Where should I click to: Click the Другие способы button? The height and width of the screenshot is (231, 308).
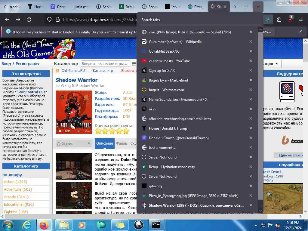point(289,155)
